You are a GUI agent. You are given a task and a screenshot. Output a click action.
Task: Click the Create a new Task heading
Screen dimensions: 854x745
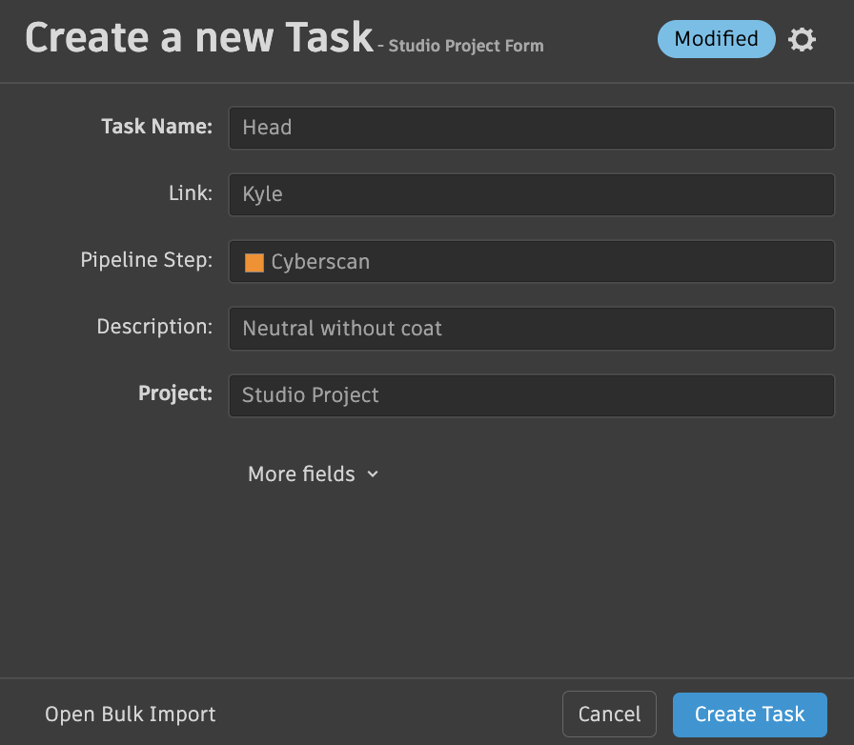[x=198, y=38]
